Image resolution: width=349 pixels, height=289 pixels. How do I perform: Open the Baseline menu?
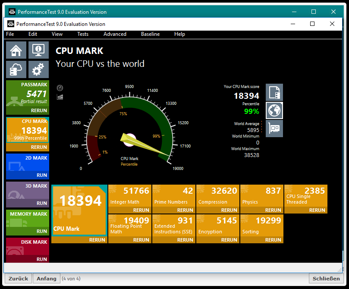point(150,34)
